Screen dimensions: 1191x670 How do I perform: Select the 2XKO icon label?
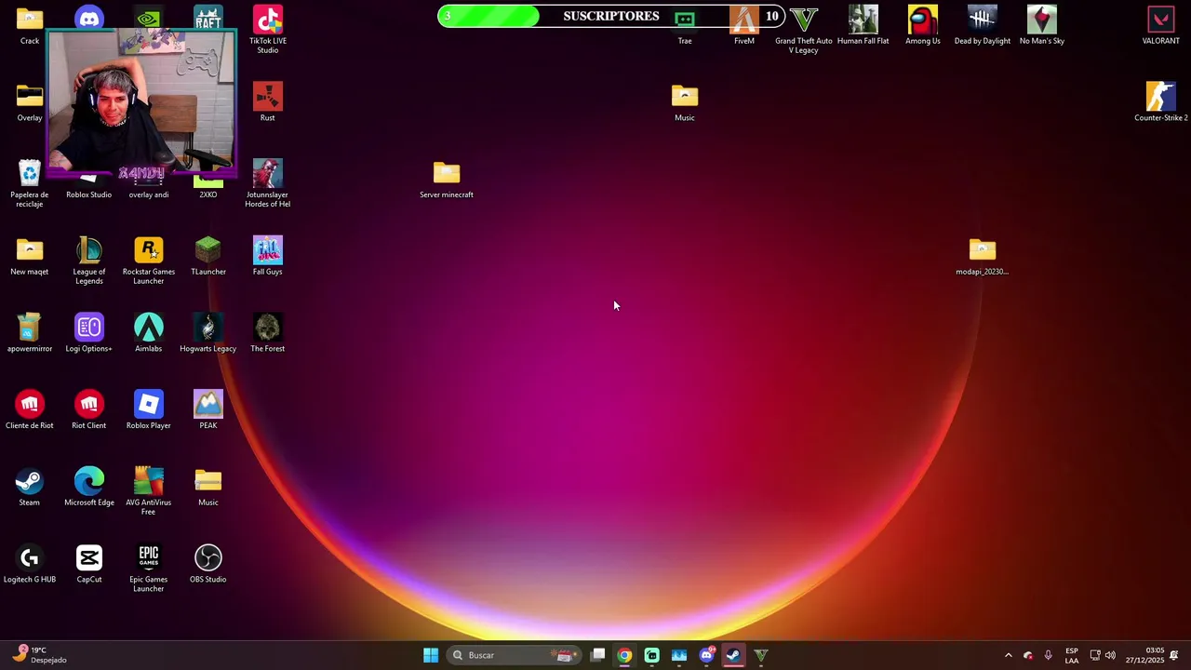coord(208,194)
